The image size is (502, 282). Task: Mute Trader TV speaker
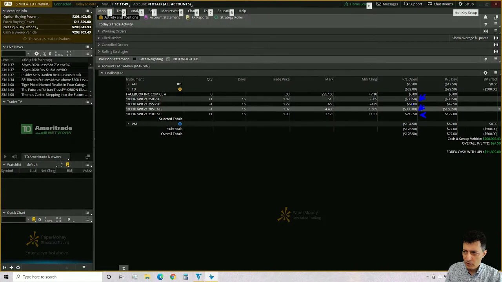coord(15,157)
